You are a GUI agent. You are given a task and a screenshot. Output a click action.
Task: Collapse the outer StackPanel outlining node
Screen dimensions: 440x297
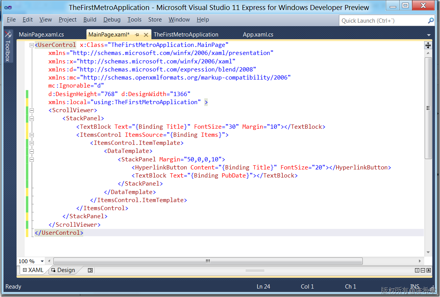pyautogui.click(x=32, y=119)
